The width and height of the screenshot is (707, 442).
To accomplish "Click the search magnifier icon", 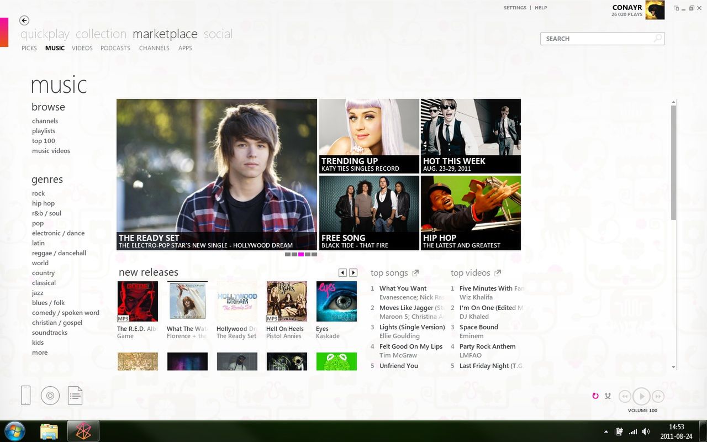I will point(658,39).
